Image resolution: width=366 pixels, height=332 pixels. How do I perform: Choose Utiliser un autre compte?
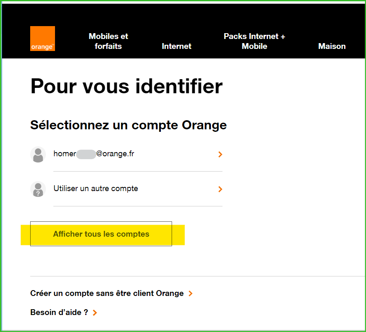(x=126, y=189)
